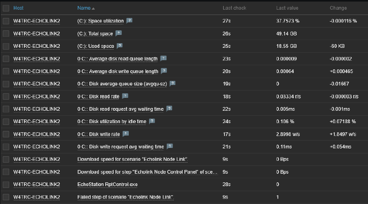
Task: Select checkbox for Failed step of scenario row
Action: 6,197
